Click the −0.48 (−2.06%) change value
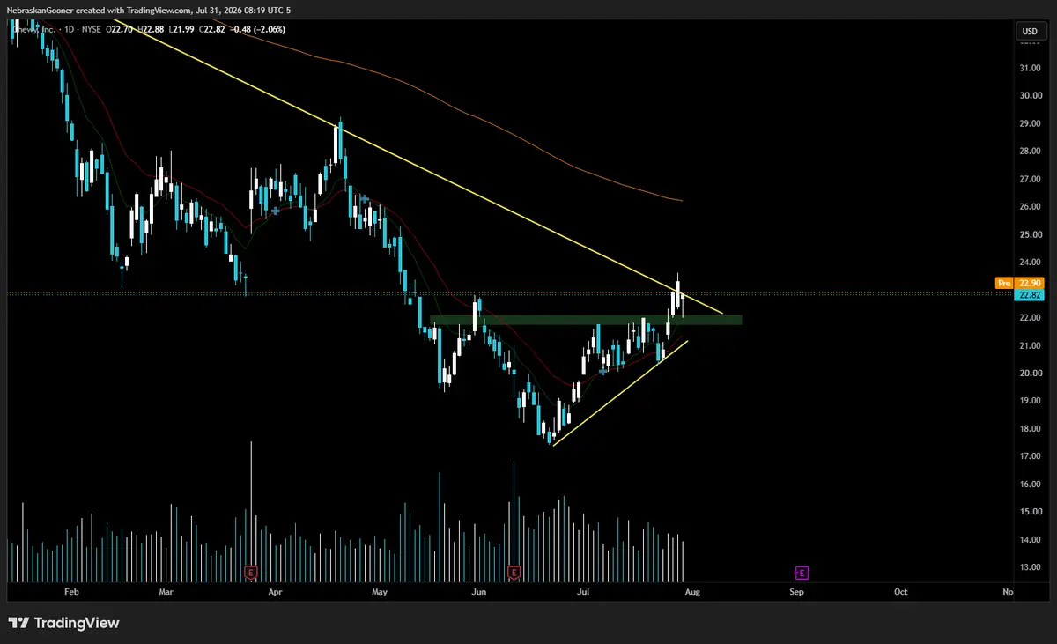Image resolution: width=1057 pixels, height=644 pixels. pyautogui.click(x=259, y=29)
